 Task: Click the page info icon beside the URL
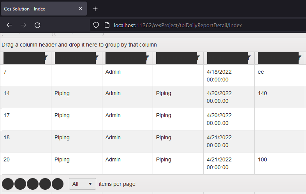[x=107, y=25]
